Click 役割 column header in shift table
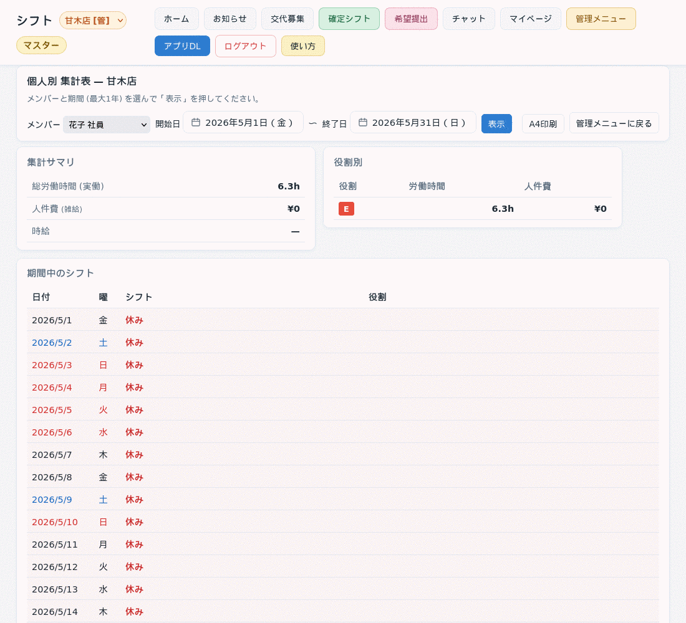The height and width of the screenshot is (623, 686). 377,297
